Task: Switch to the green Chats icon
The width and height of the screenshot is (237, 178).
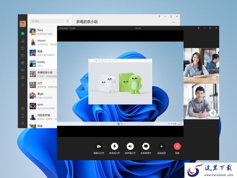Action: pyautogui.click(x=23, y=34)
